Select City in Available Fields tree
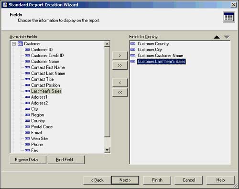This screenshot has width=239, height=189. coord(34,109)
